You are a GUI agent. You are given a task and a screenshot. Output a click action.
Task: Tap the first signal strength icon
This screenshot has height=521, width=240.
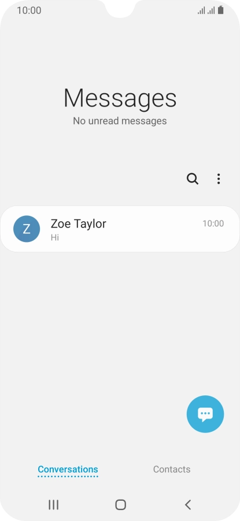click(x=201, y=10)
